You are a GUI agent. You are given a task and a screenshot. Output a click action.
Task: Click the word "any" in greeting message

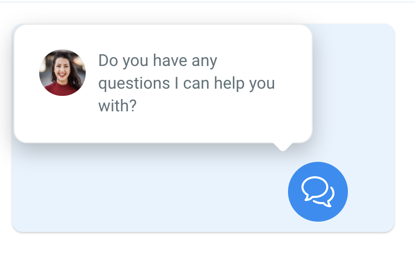[204, 61]
